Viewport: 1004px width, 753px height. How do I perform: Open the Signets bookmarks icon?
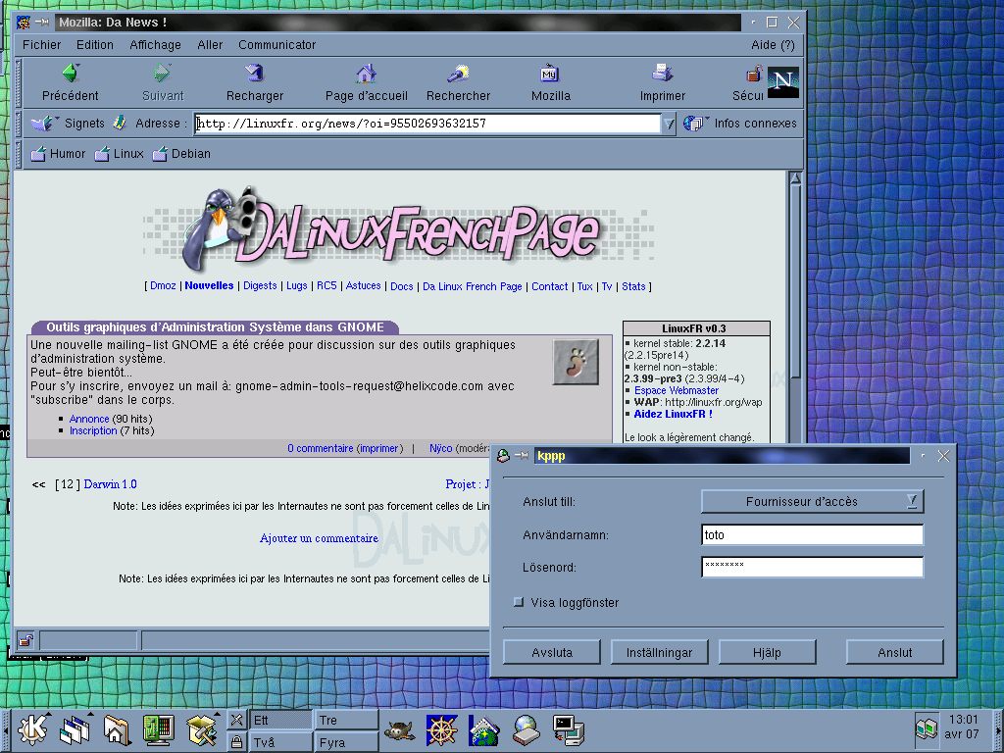pos(42,123)
